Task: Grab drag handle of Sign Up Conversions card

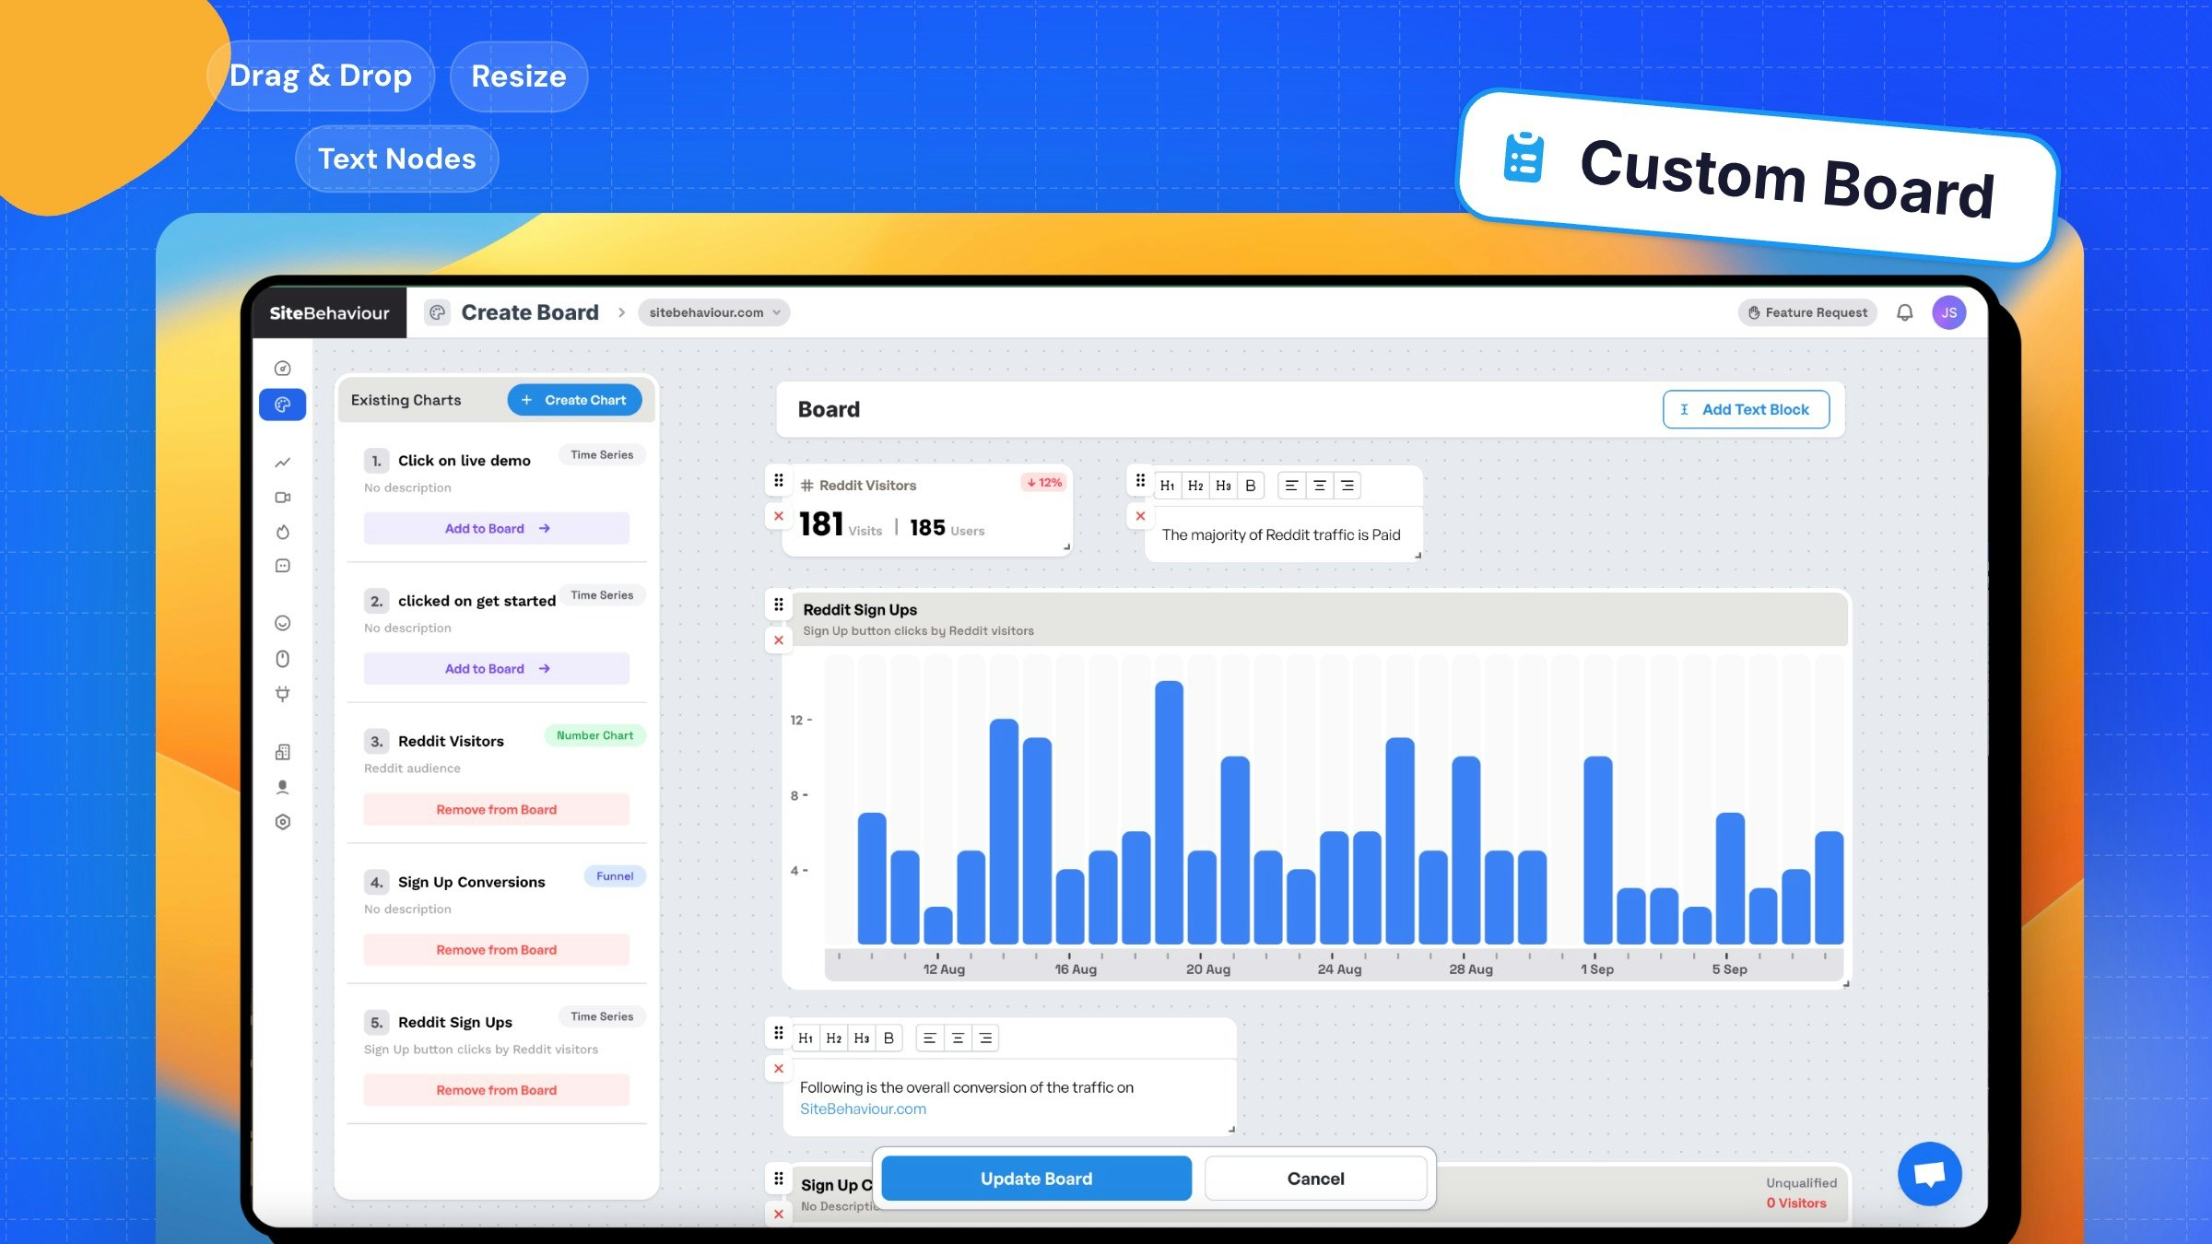Action: tap(779, 1179)
